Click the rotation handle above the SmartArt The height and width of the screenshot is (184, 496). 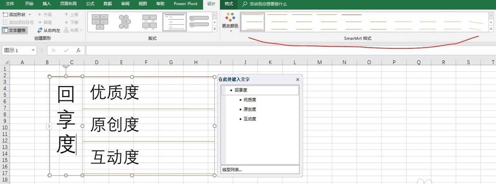[66, 66]
